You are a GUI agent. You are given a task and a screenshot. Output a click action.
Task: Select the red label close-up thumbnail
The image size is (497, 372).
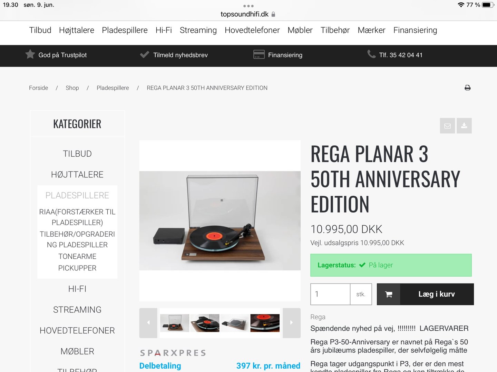pos(265,323)
